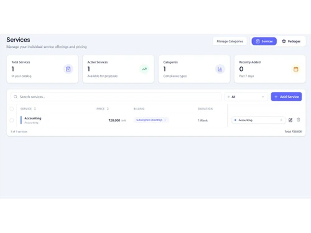Focus the Search services field

tap(116, 97)
